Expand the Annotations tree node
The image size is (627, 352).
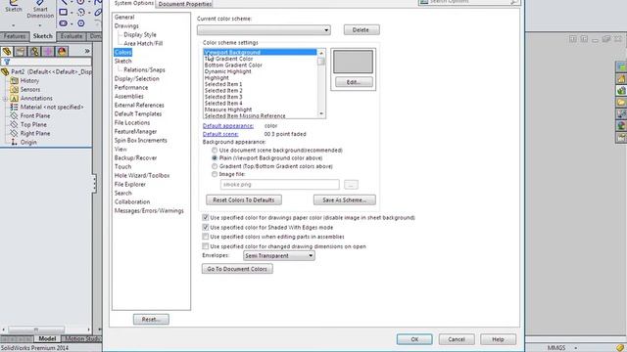(x=5, y=98)
